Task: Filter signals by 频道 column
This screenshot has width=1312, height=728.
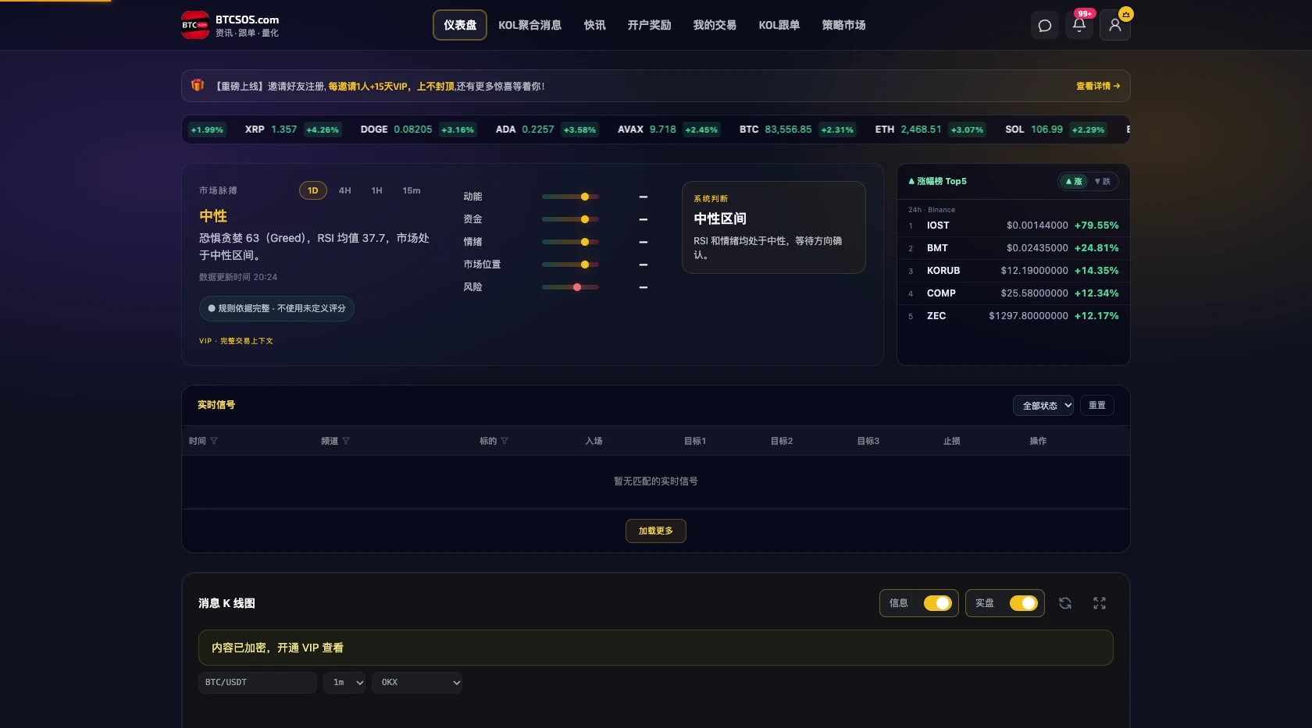Action: coord(346,441)
